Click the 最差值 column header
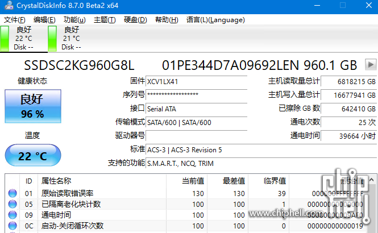This screenshot has height=233, width=378. [x=228, y=181]
